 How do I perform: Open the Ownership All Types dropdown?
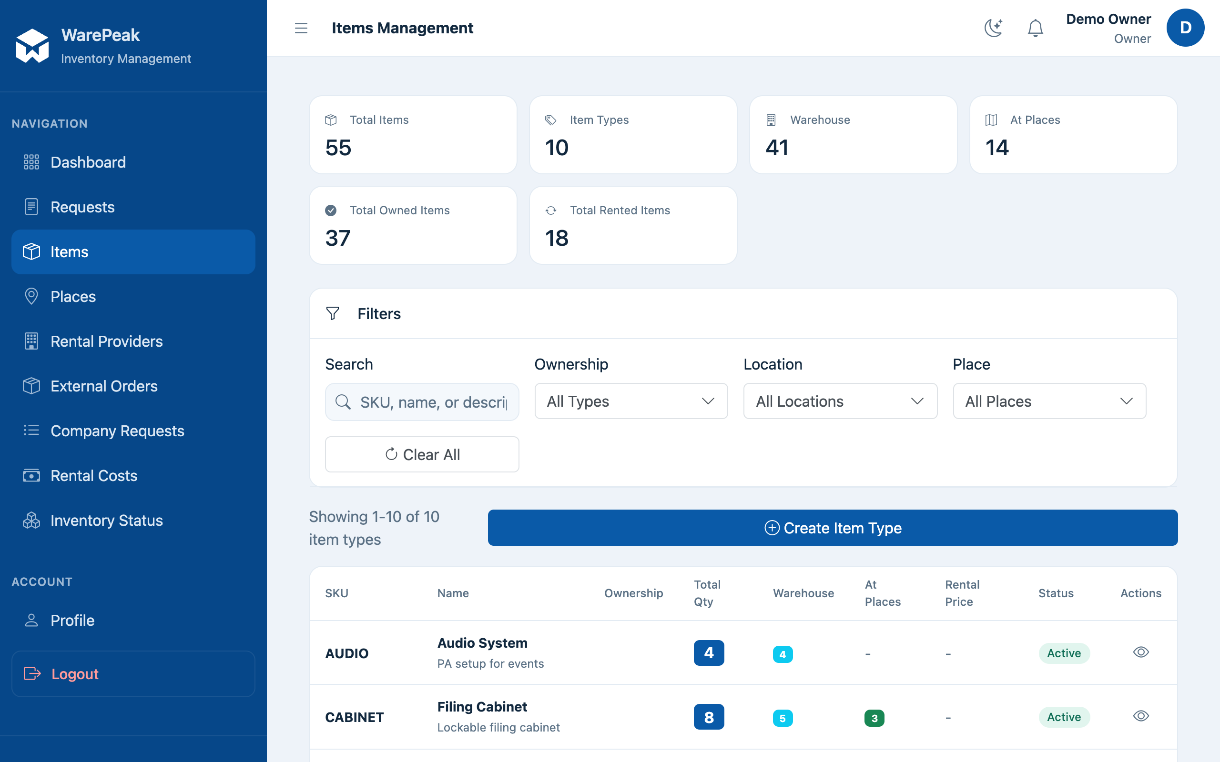[x=631, y=401]
